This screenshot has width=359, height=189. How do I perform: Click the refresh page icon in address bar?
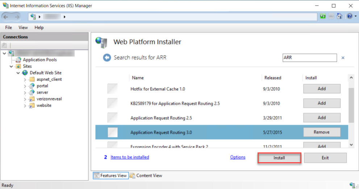point(323,16)
